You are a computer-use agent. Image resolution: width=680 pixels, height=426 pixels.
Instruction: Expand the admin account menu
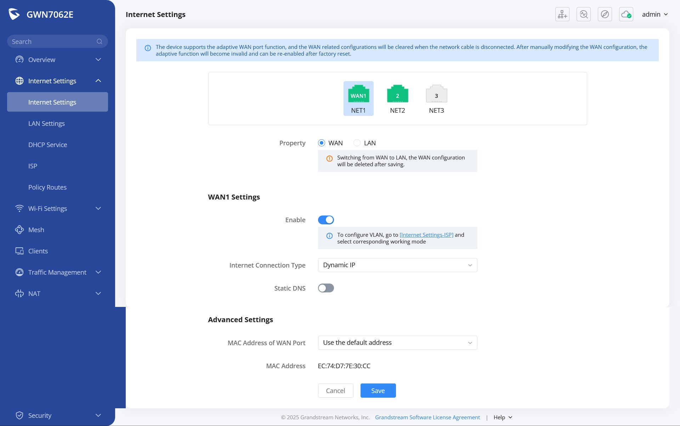654,15
